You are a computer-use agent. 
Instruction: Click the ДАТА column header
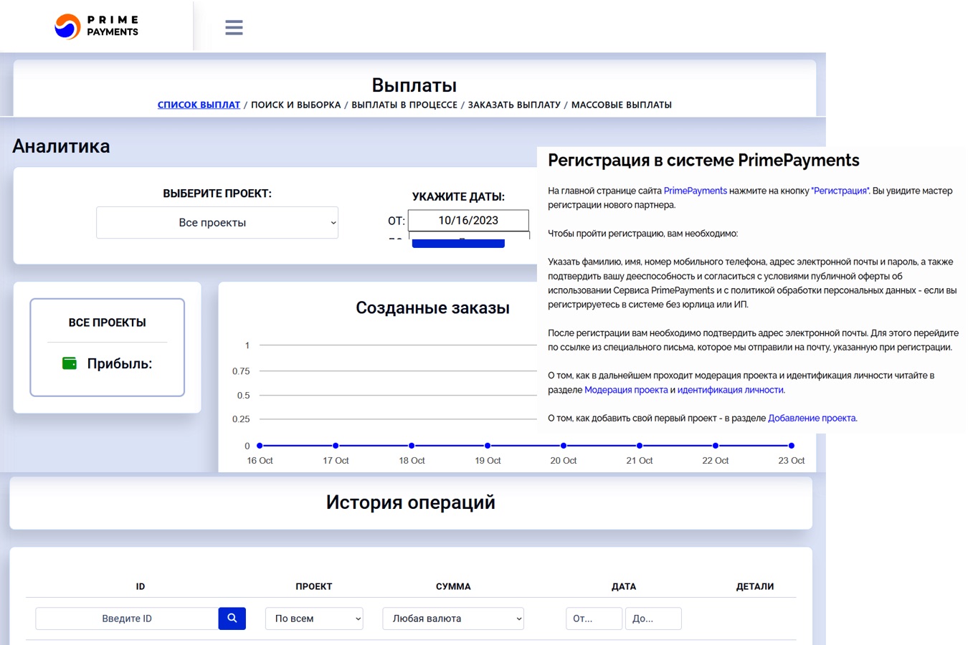point(624,586)
